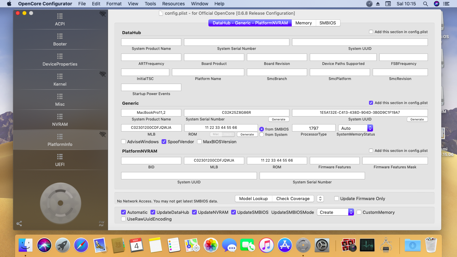Click the PayPal donate icon

[101, 224]
